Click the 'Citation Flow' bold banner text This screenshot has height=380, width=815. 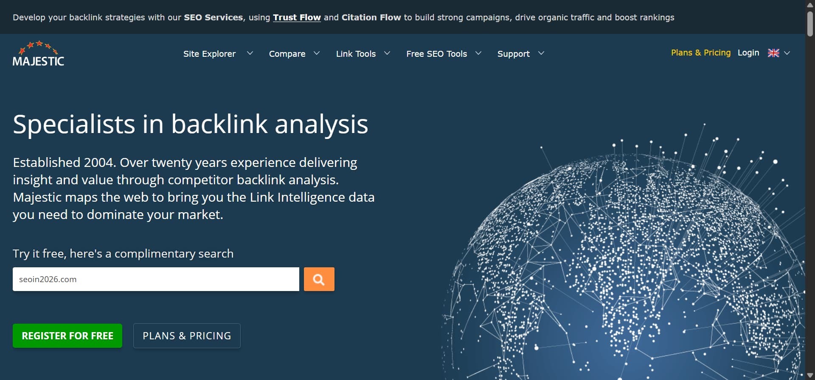pyautogui.click(x=371, y=17)
